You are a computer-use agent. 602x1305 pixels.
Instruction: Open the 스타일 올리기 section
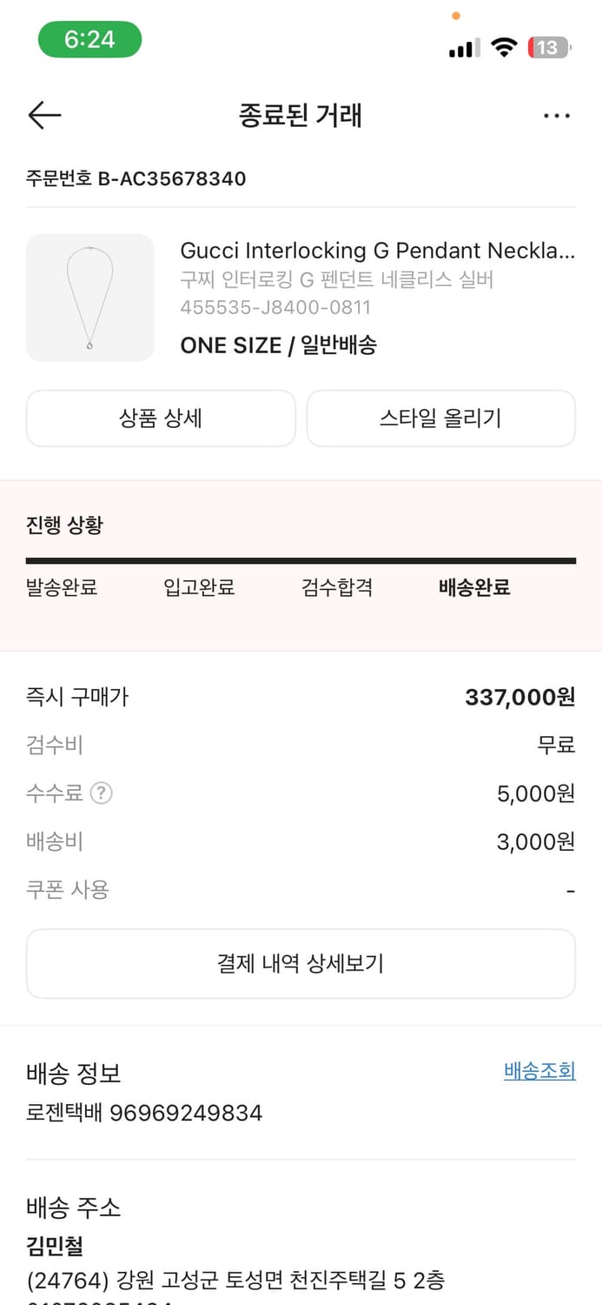point(440,418)
